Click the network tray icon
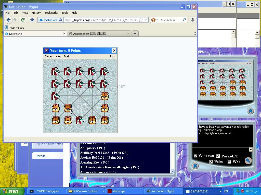Viewport: 261px width, 195px height. pyautogui.click(x=238, y=191)
